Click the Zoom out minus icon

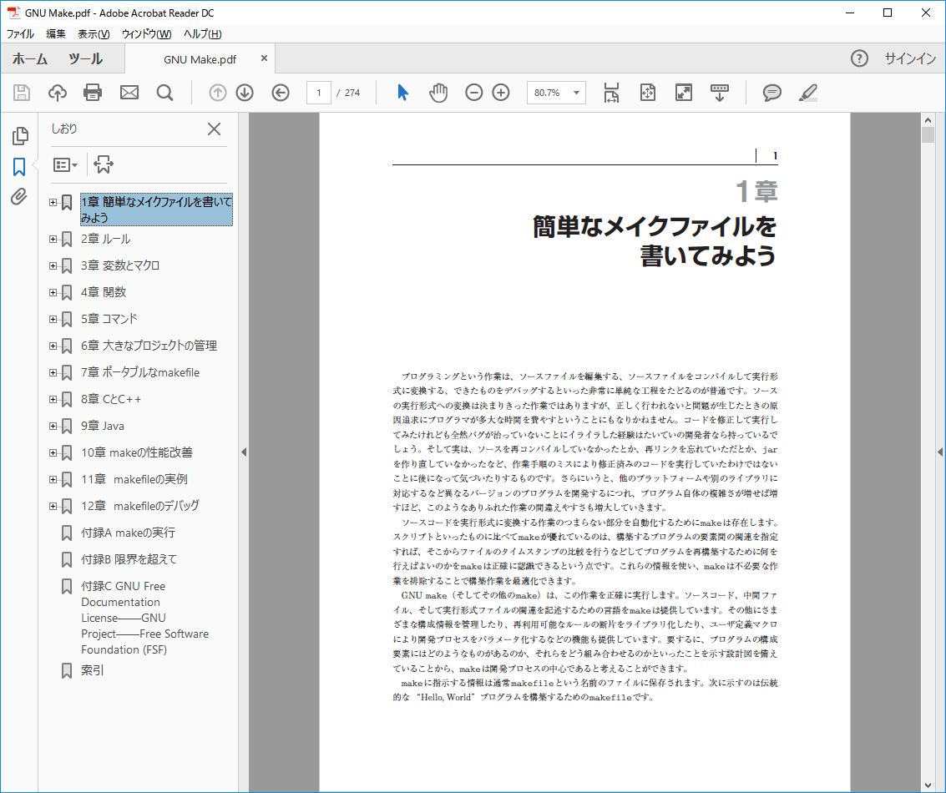click(x=473, y=93)
